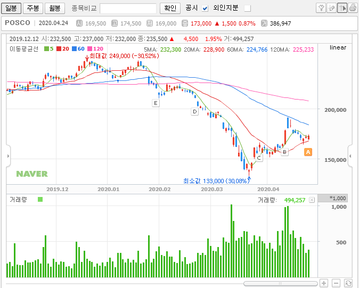359x288 pixels.
Task: Toggle the crosshair cursor tool
Action: [342, 8]
